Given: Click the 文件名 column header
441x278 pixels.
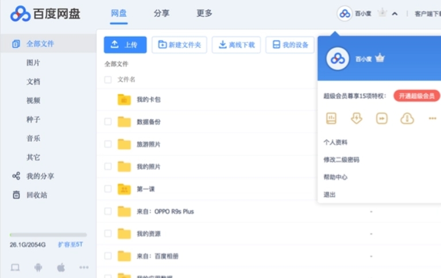Looking at the screenshot, I should (126, 80).
